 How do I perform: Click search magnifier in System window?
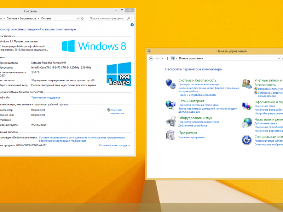pos(129,18)
